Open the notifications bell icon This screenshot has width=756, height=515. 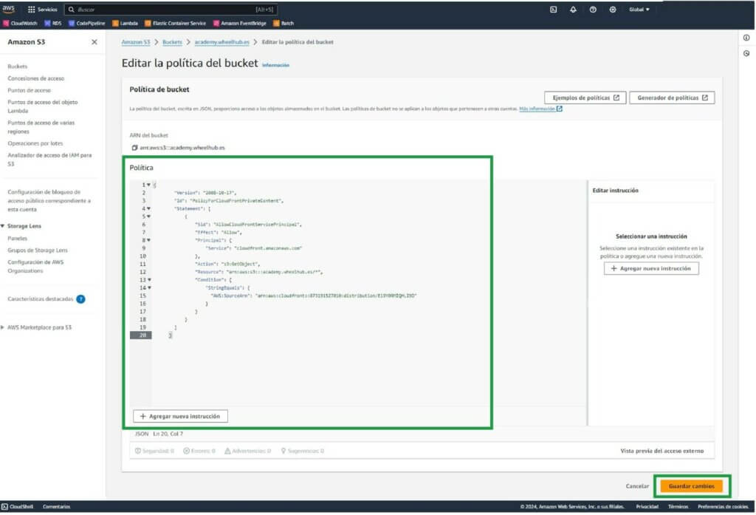[x=573, y=10]
